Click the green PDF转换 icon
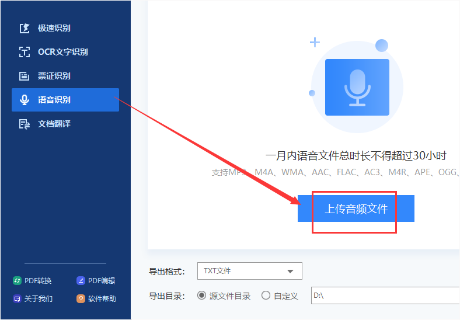This screenshot has height=320, width=460. 17,281
